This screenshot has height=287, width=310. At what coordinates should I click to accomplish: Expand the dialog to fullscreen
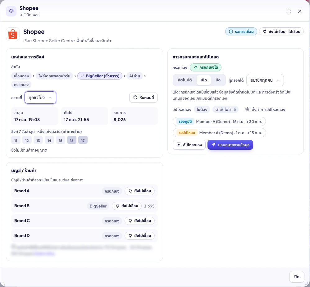pyautogui.click(x=289, y=11)
